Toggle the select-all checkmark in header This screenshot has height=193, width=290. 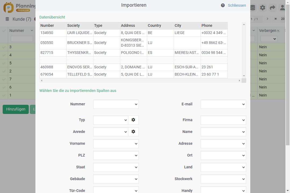coord(4,31)
